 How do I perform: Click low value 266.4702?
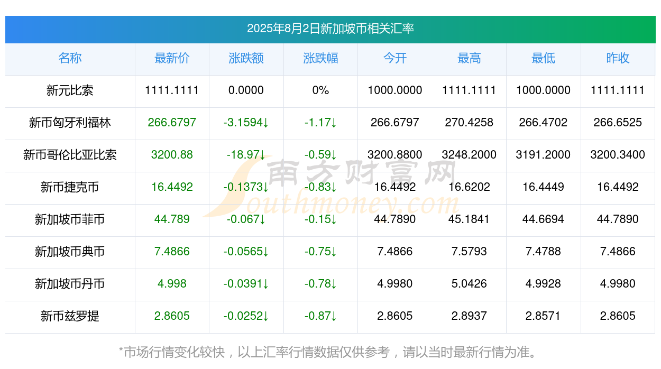544,123
